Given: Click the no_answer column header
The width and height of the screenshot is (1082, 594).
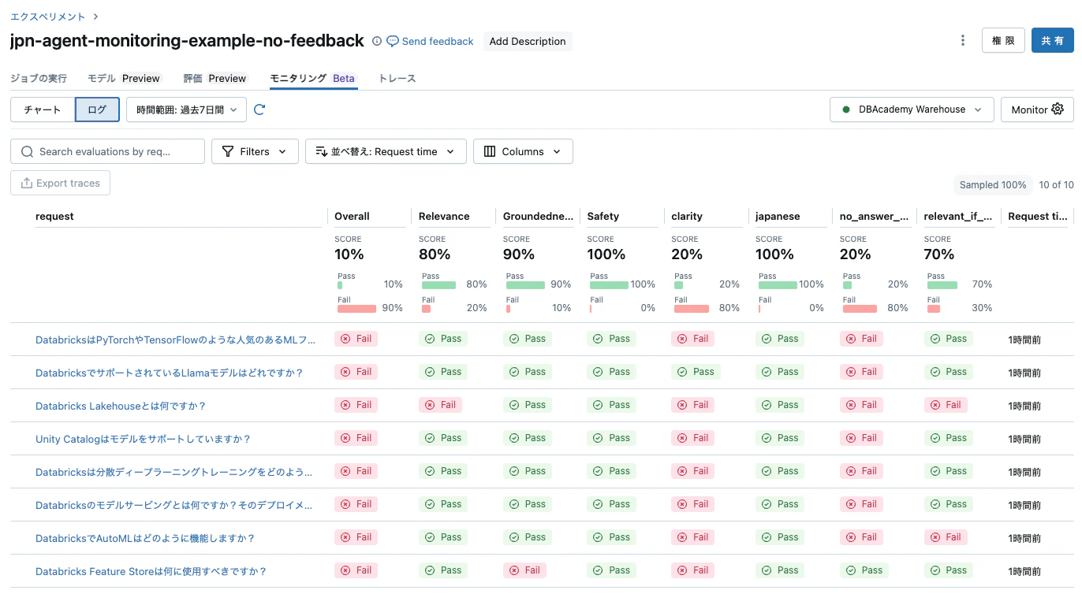Looking at the screenshot, I should point(874,216).
